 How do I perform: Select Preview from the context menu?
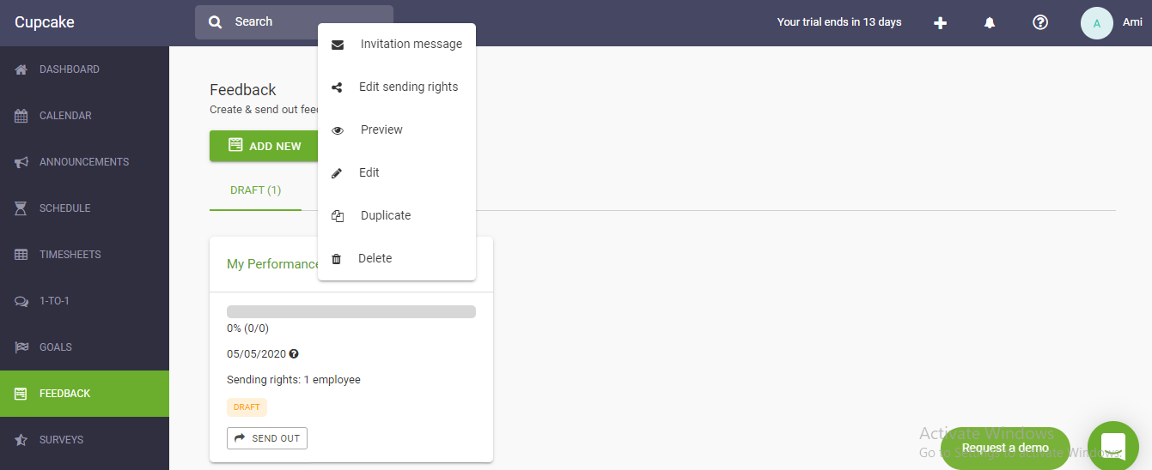tap(381, 130)
